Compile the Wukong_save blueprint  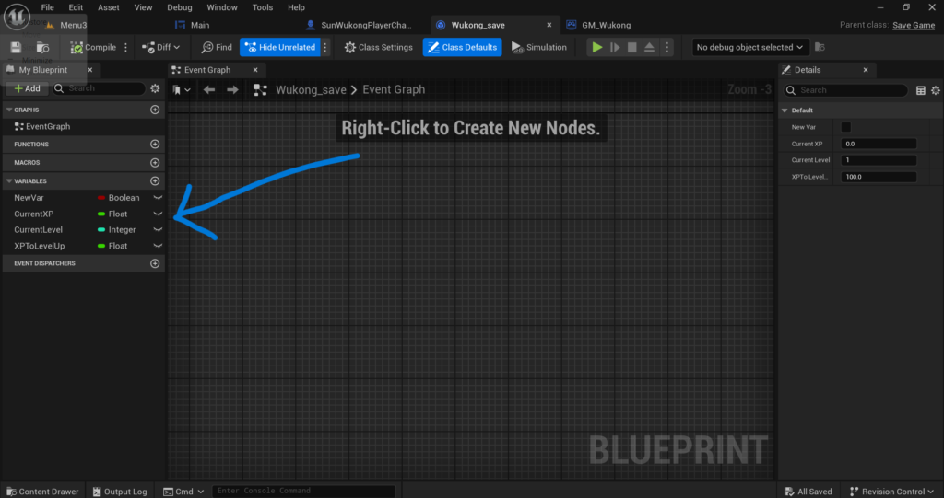[93, 48]
